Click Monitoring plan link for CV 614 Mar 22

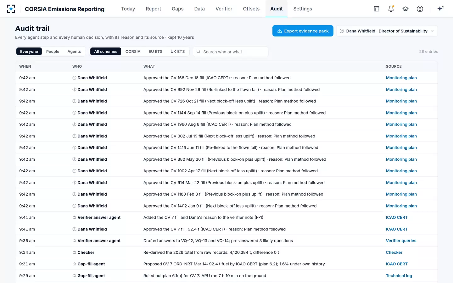tap(401, 183)
